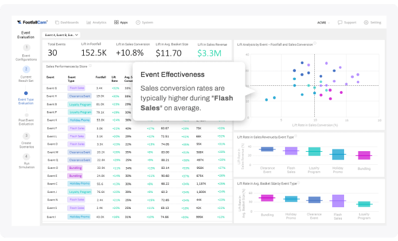Click the Flash Sales tag for Event F

click(x=76, y=128)
